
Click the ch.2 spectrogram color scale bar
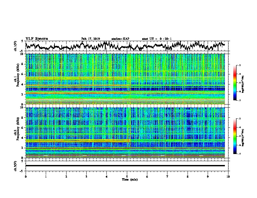(235, 136)
